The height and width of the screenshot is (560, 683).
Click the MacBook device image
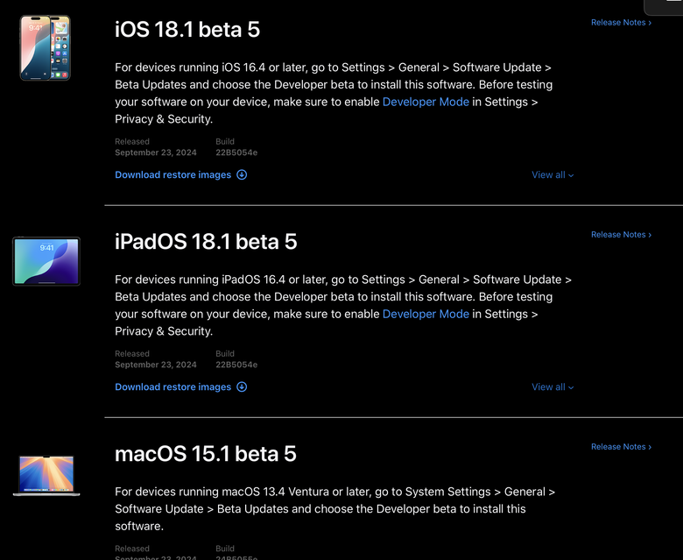[x=46, y=475]
